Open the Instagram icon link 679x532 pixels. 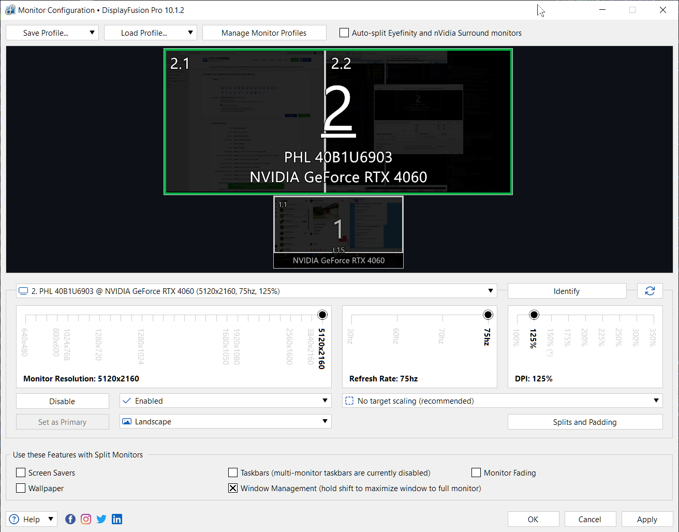[86, 519]
